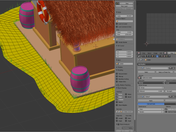Open the Properties editor type selector icon
This screenshot has width=176, height=132.
[x=139, y=56]
